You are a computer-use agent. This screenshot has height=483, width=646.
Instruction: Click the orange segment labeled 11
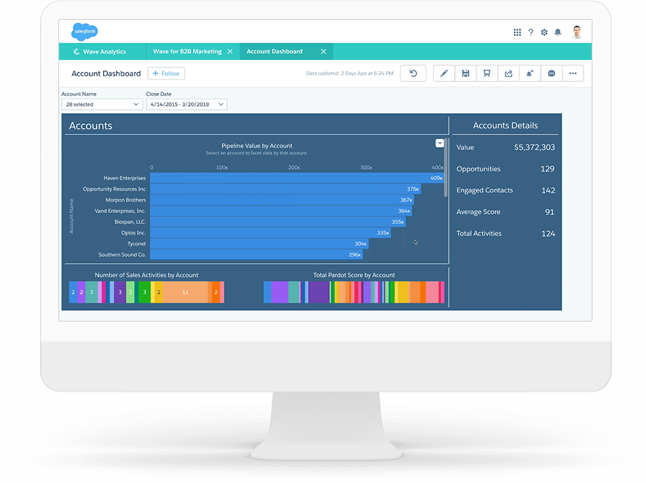(185, 292)
